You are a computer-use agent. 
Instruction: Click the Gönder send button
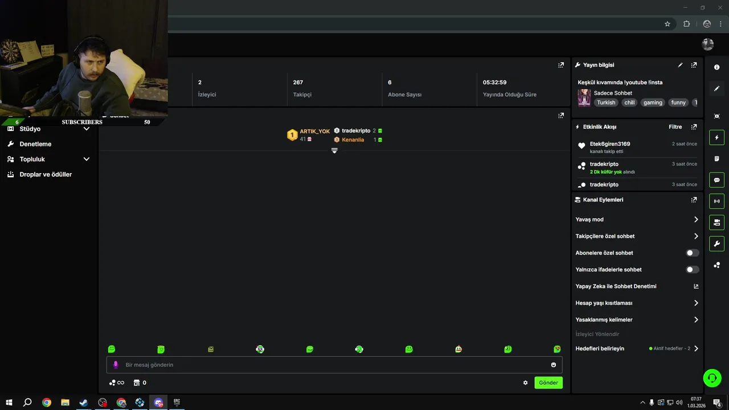[548, 383]
